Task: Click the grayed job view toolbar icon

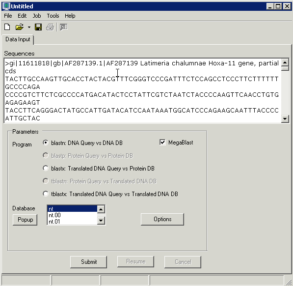Action: coord(63,27)
